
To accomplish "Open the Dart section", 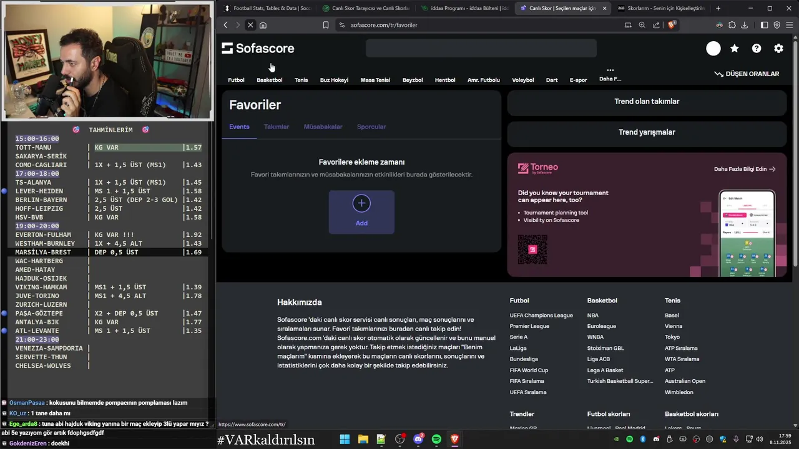I will coord(552,80).
